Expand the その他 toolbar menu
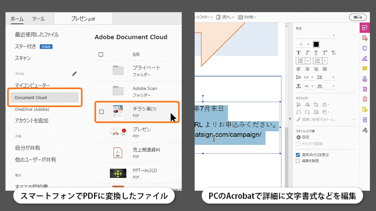Image resolution: width=376 pixels, height=211 pixels. tap(247, 17)
